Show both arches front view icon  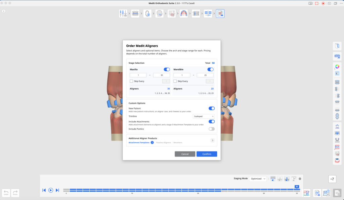click(337, 82)
